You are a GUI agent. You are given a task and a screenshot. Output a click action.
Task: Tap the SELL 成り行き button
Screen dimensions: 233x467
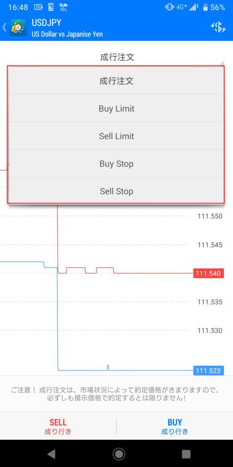point(58,426)
